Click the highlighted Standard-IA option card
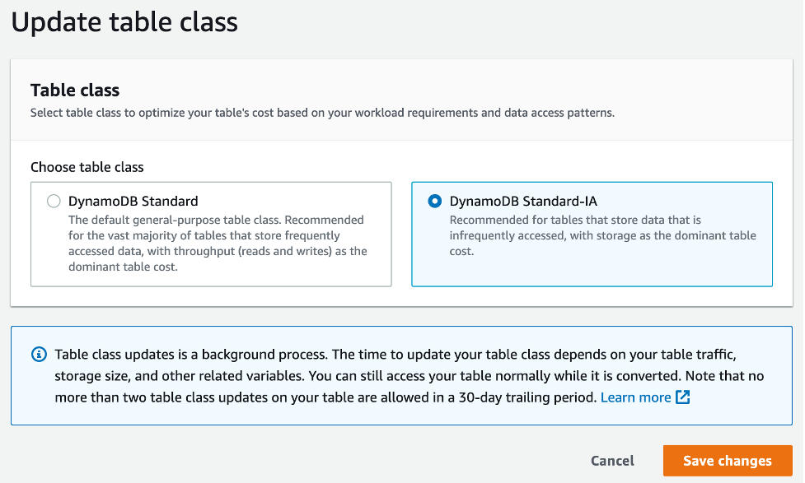Screen dimensions: 805x483 (x=592, y=234)
